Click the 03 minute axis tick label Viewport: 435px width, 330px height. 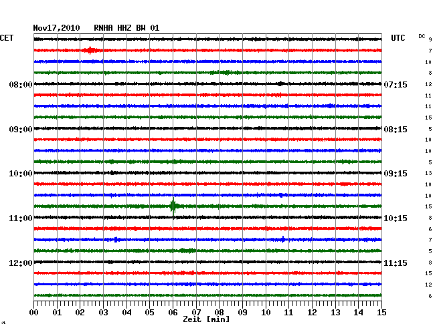tap(104, 313)
